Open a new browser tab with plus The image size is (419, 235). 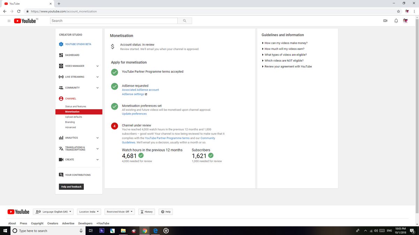point(59,3)
